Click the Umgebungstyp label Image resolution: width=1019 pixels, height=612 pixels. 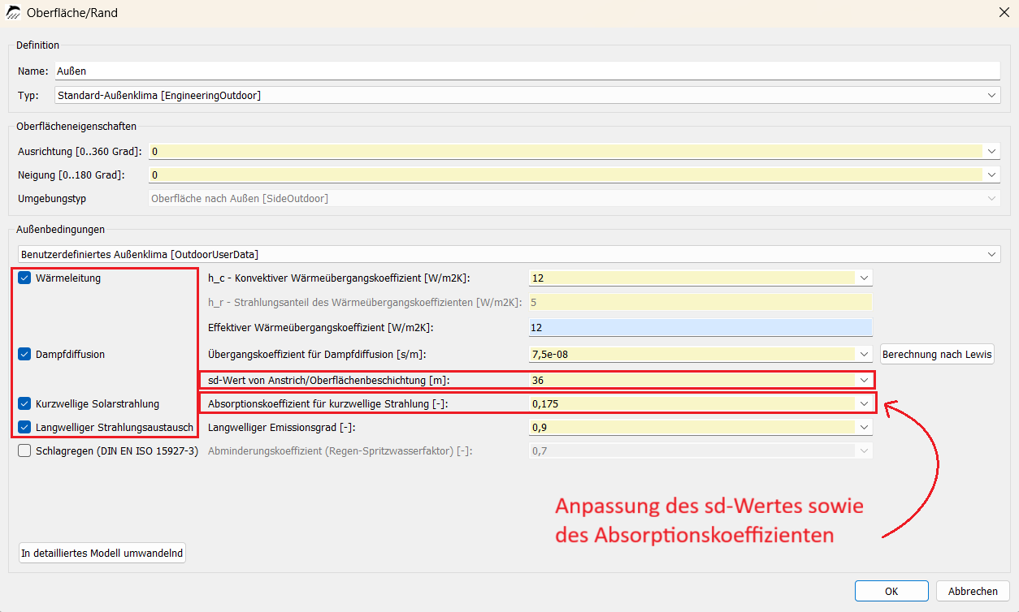tap(52, 199)
